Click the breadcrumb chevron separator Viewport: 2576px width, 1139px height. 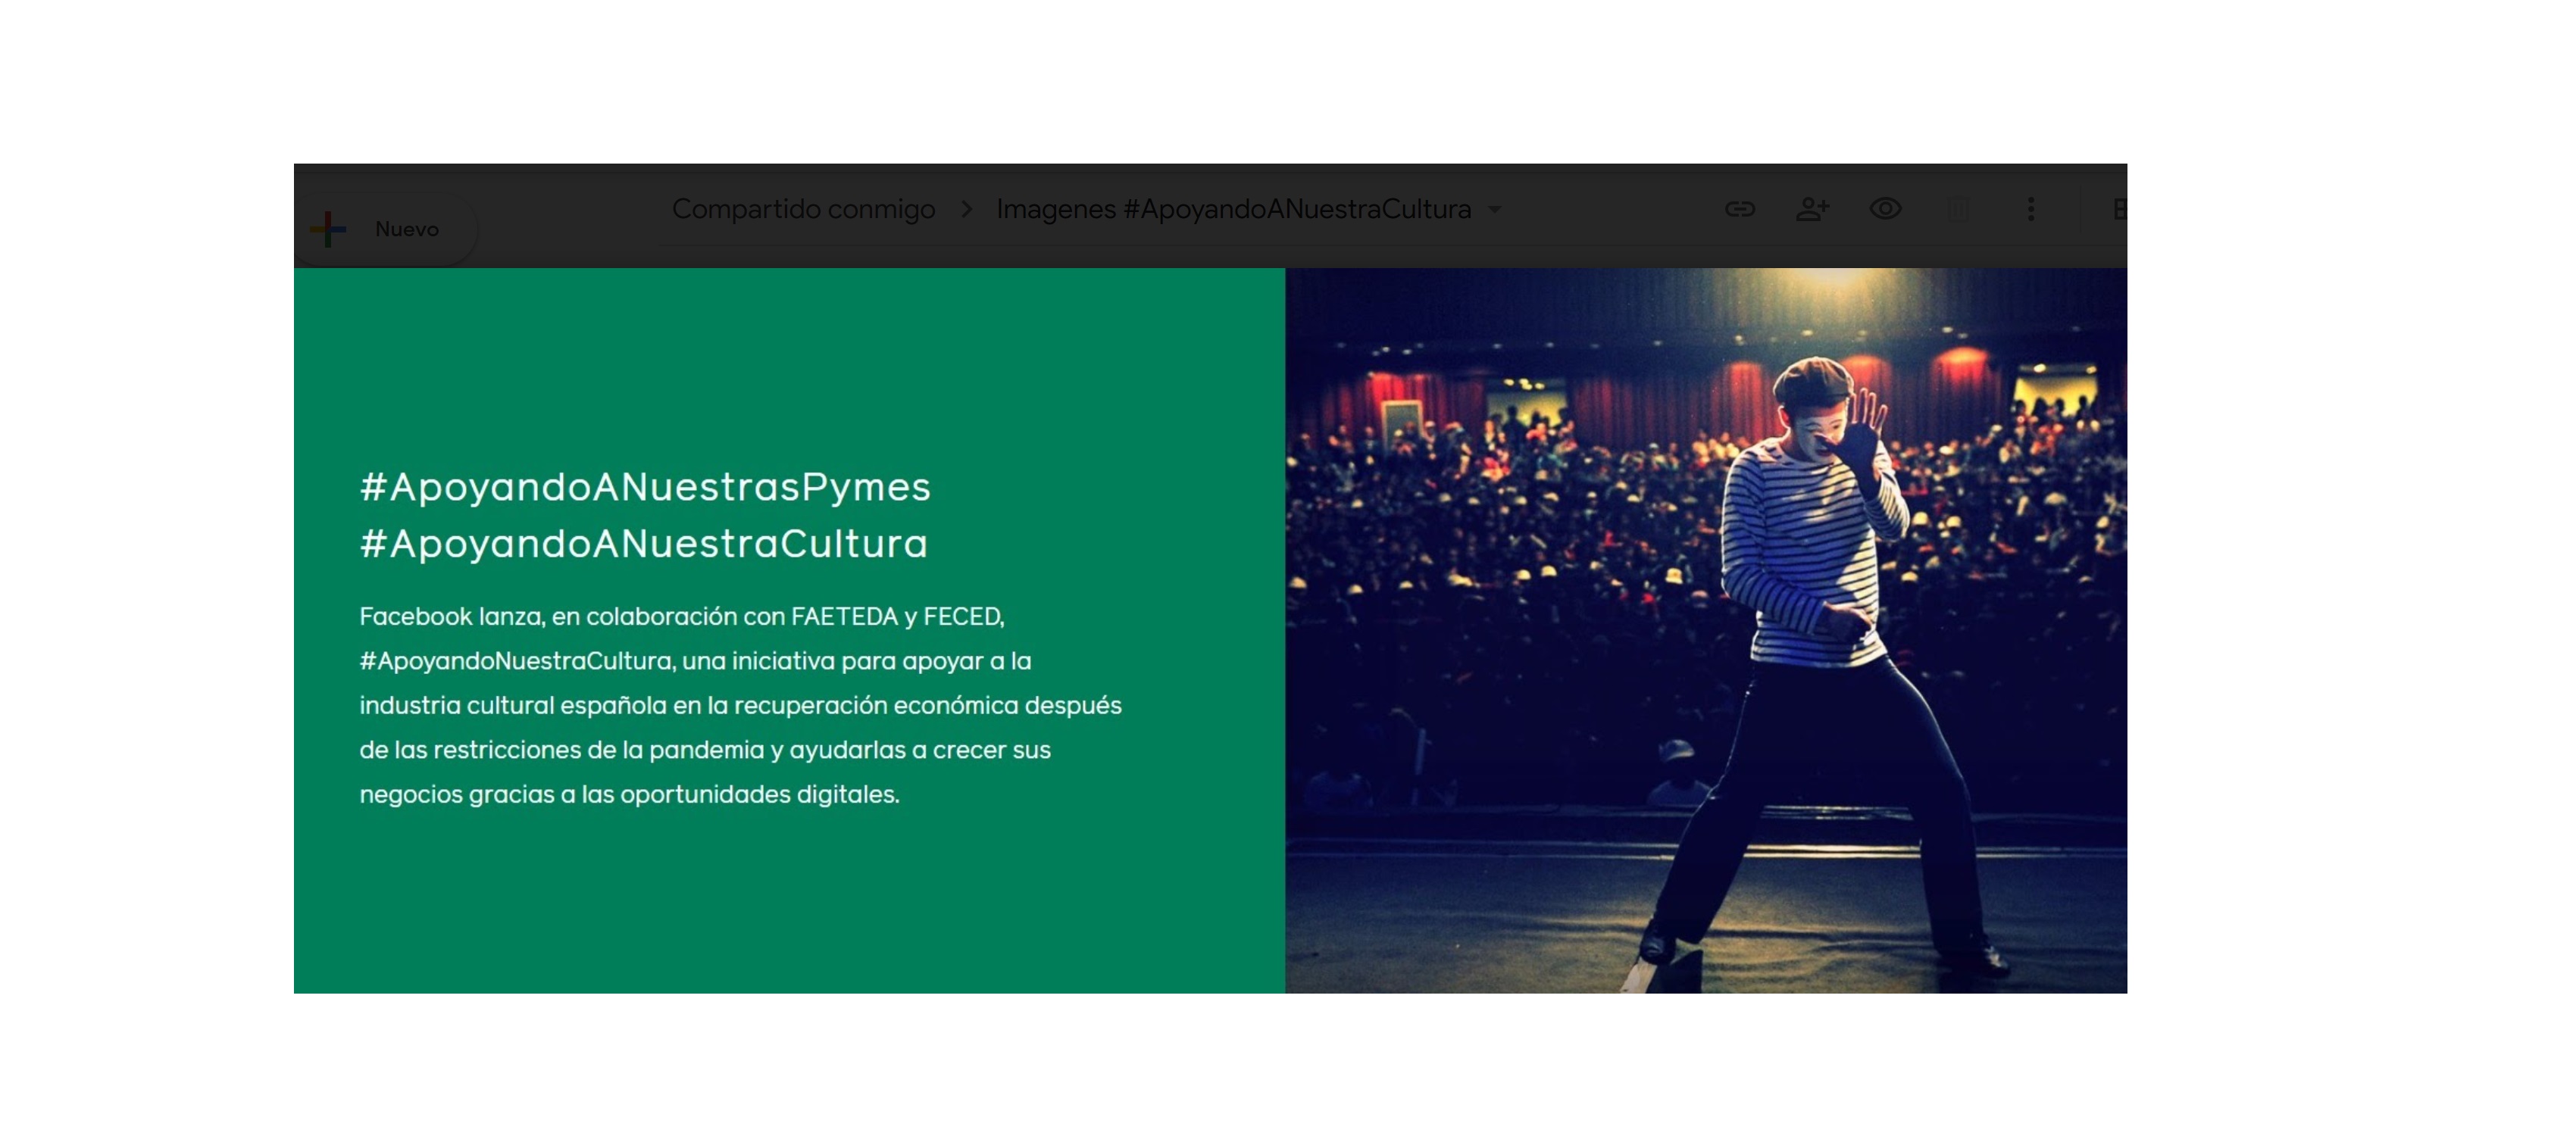(x=966, y=209)
